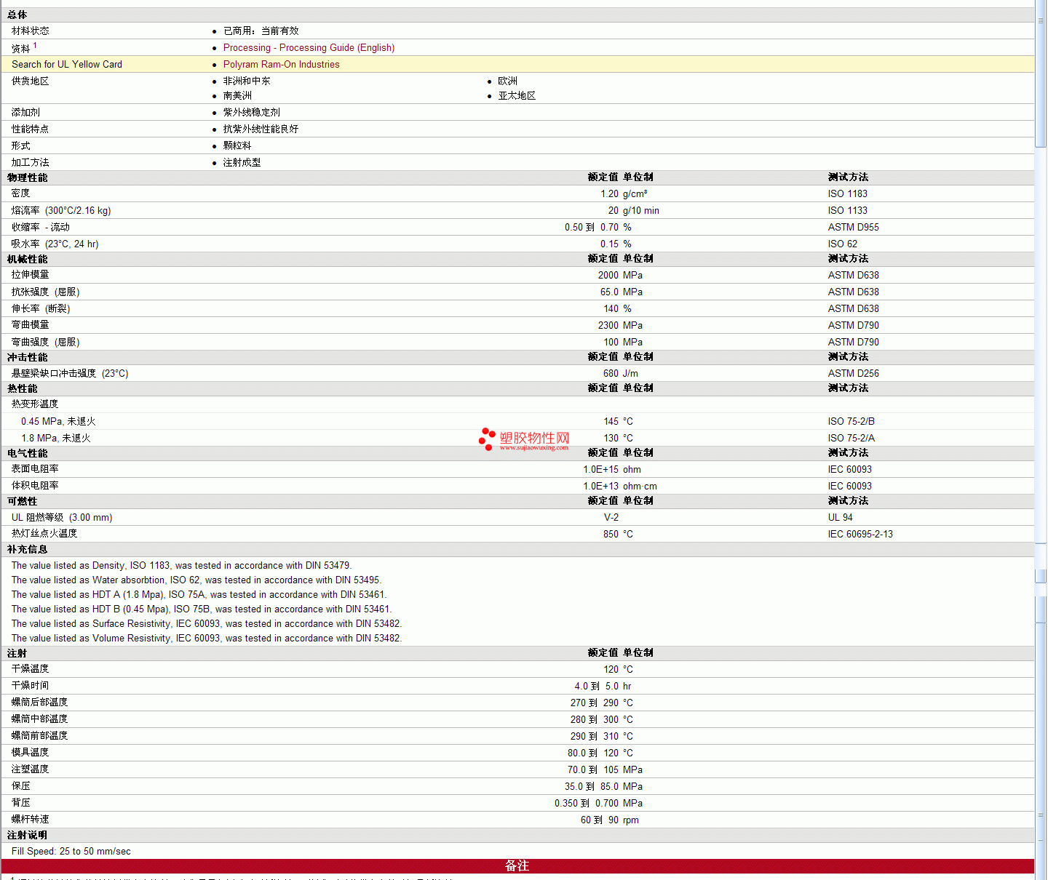Click the '颗粒料' form value
The height and width of the screenshot is (880, 1048).
pos(237,145)
